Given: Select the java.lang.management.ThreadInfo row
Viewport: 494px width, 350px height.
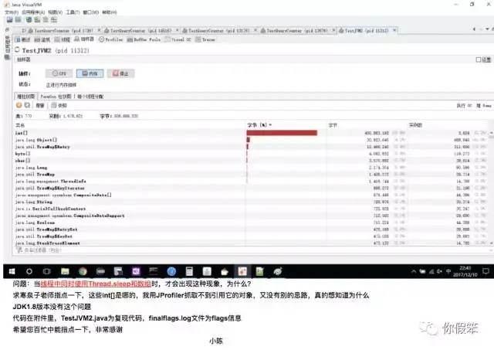Looking at the screenshot, I should pyautogui.click(x=252, y=182).
